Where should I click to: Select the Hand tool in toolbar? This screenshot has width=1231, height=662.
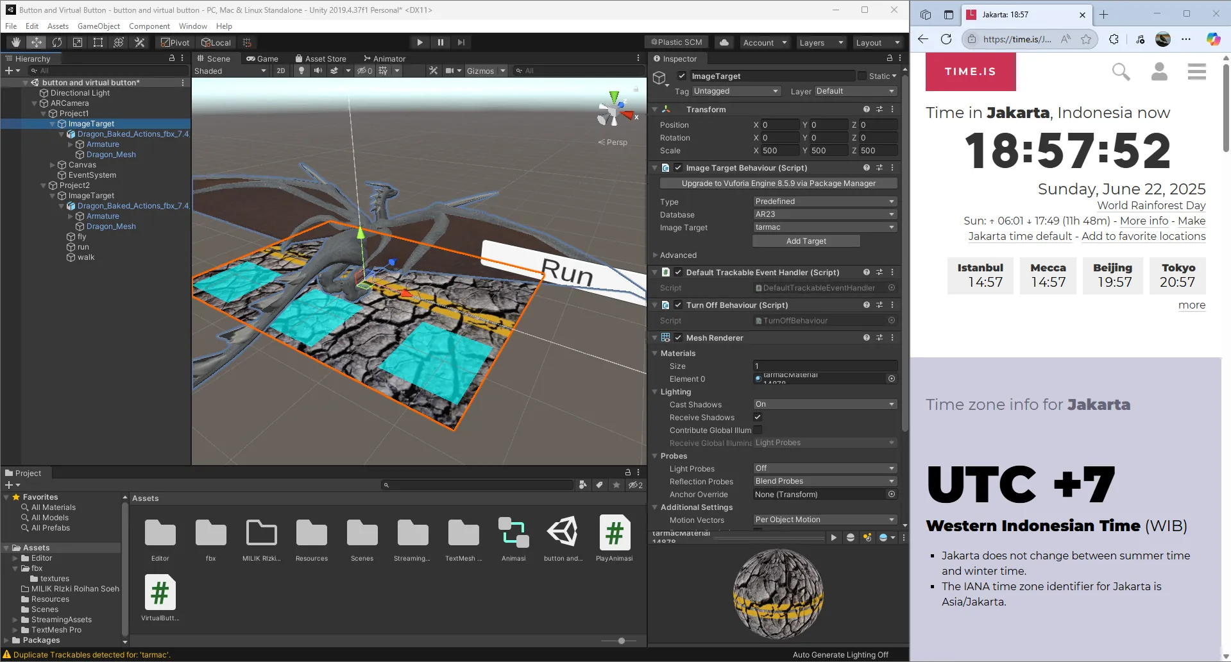tap(15, 42)
